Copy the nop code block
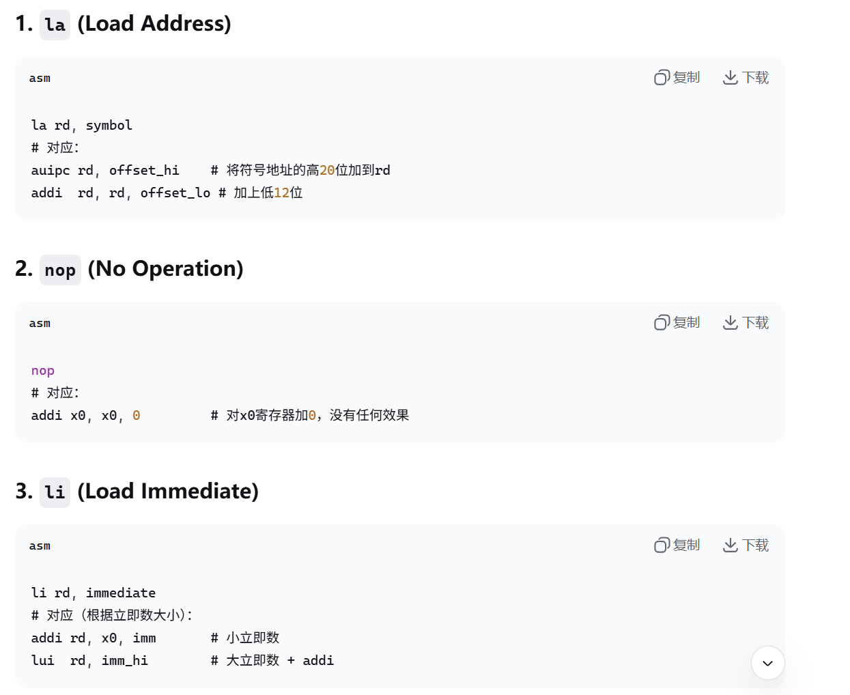The height and width of the screenshot is (695, 850). point(677,322)
